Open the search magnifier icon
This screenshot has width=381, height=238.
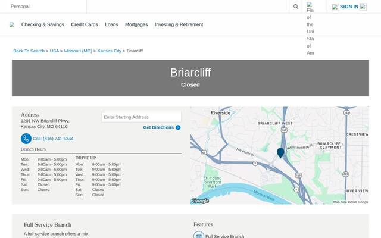295,7
